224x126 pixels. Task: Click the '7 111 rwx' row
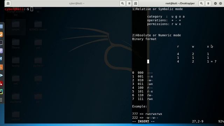tap(142, 99)
